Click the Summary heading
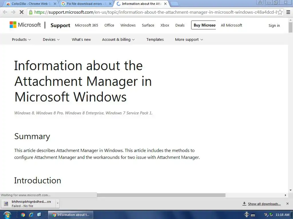This screenshot has width=293, height=219. coord(32,136)
